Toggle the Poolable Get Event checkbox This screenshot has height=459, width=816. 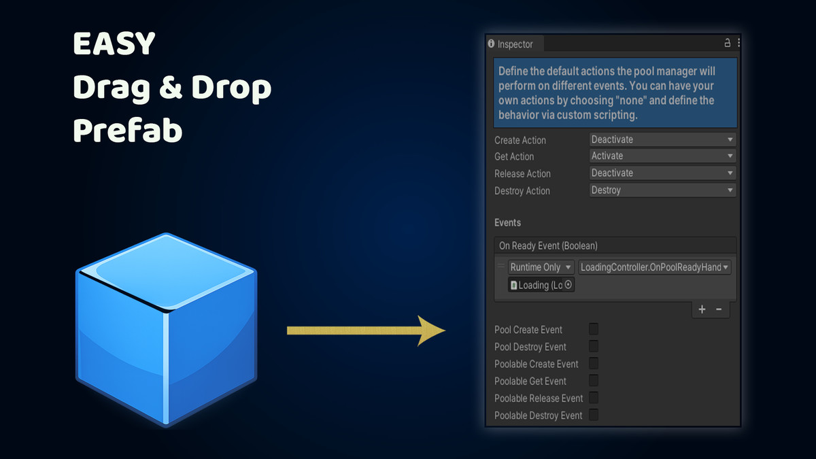(x=594, y=381)
